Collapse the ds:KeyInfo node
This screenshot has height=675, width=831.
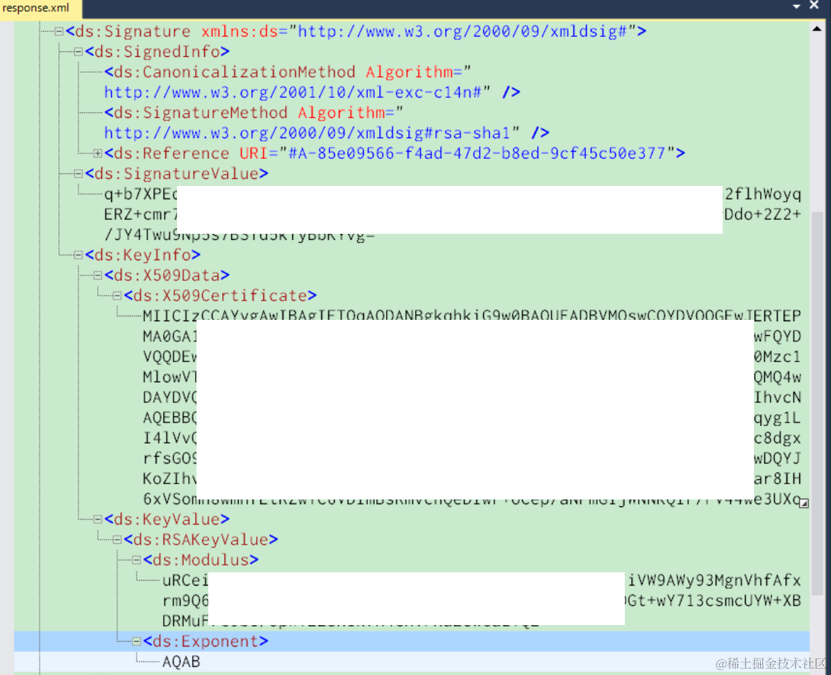(x=78, y=255)
